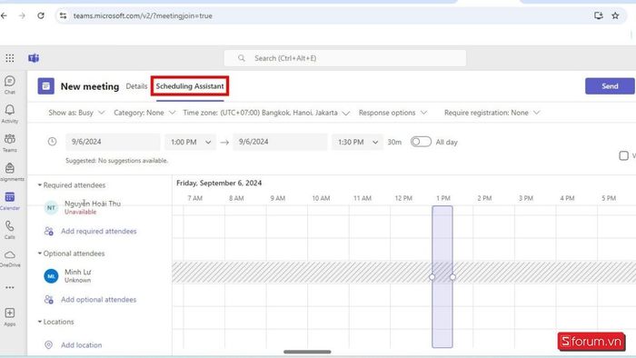Image resolution: width=636 pixels, height=358 pixels.
Task: Click Add required attendees
Action: pyautogui.click(x=98, y=231)
